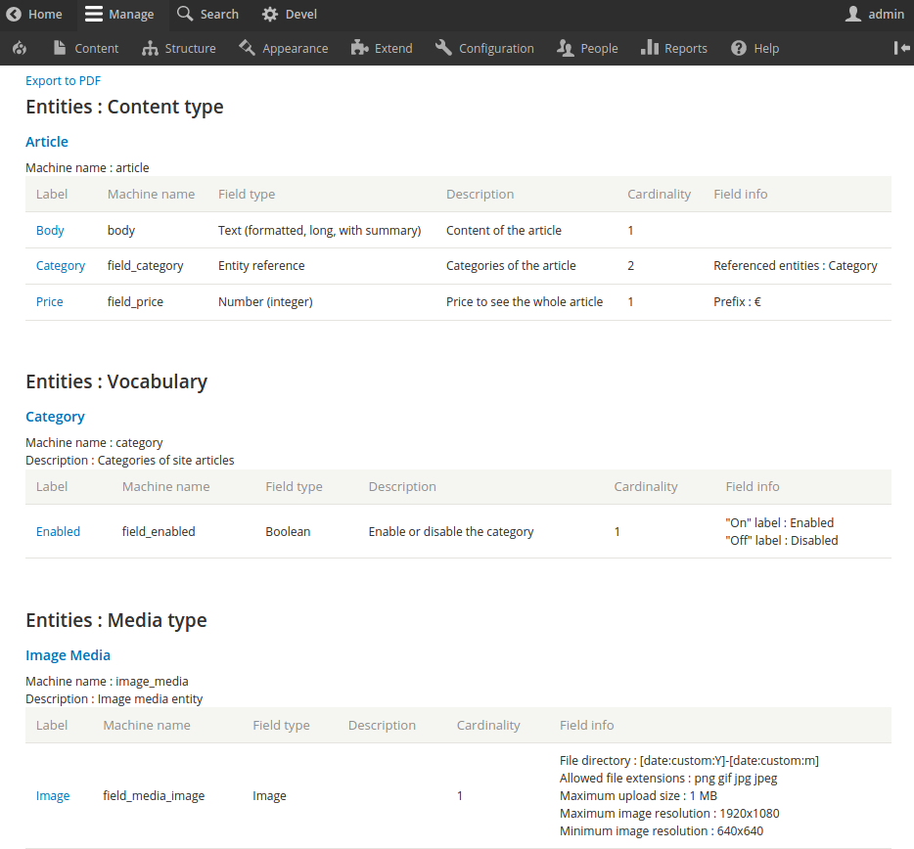Click the Appearance paintbrush icon

click(247, 48)
